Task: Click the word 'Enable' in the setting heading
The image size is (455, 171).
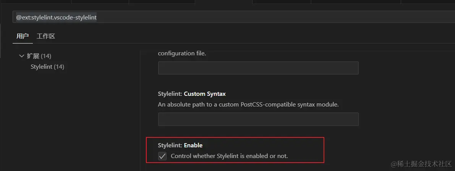Action: point(193,145)
